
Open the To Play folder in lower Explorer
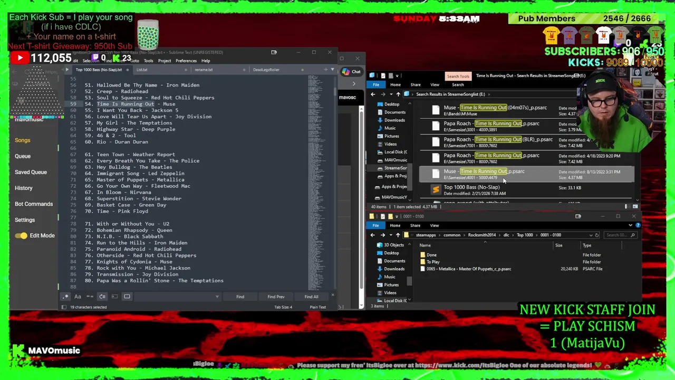click(433, 262)
